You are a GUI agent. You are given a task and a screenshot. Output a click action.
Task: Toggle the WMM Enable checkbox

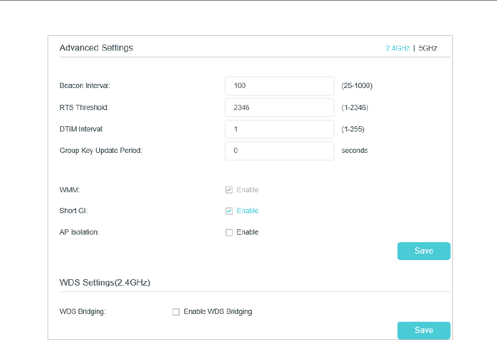(229, 190)
